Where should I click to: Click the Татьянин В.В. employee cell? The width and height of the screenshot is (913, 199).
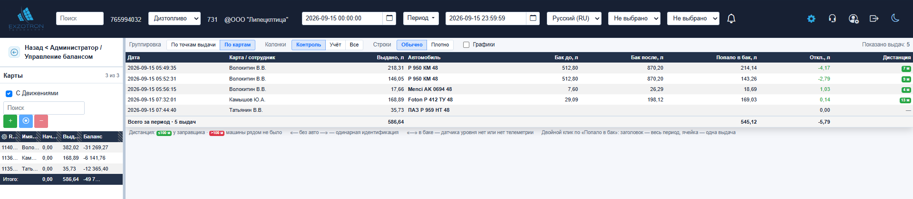coord(246,110)
